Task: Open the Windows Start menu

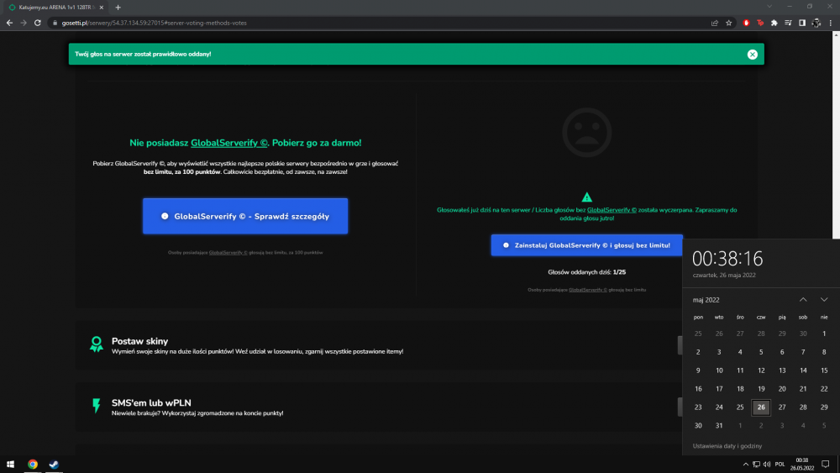Action: pyautogui.click(x=10, y=464)
